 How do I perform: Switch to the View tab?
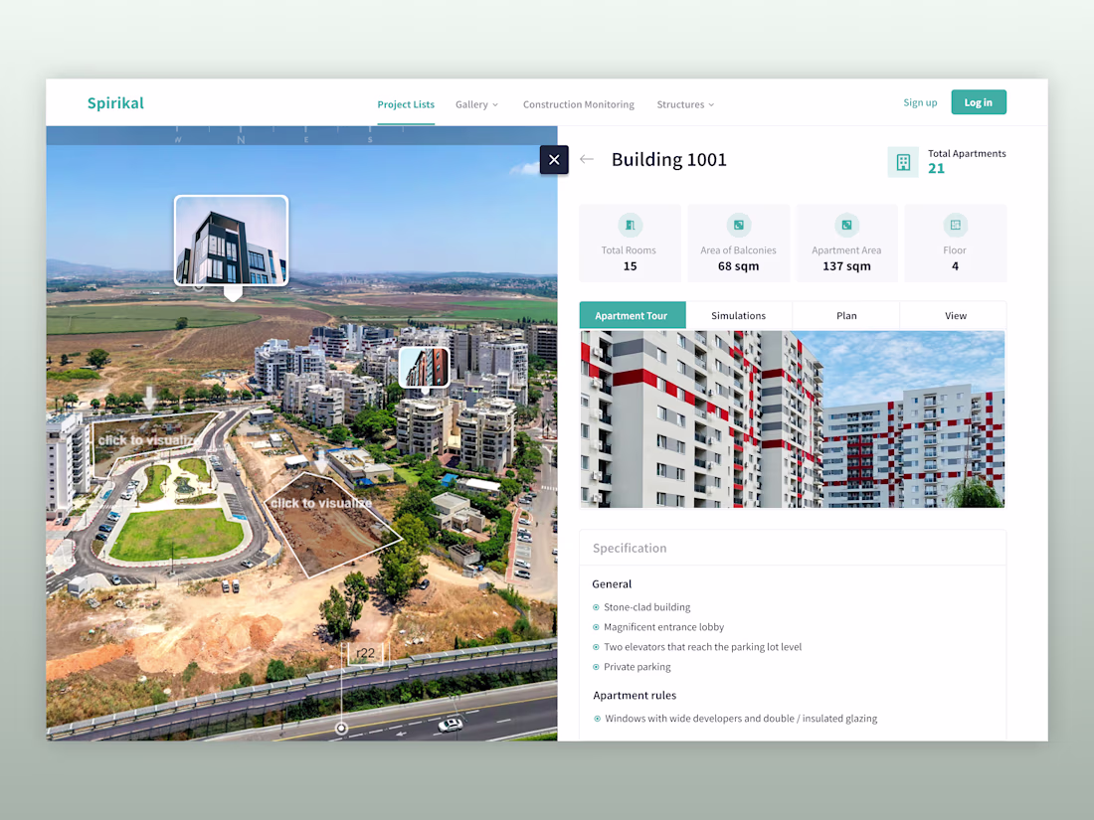click(954, 315)
